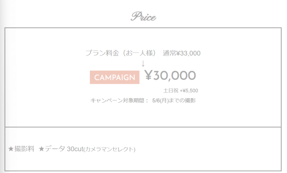
Task: Click the yen symbol in campaign price
Action: pos(148,75)
